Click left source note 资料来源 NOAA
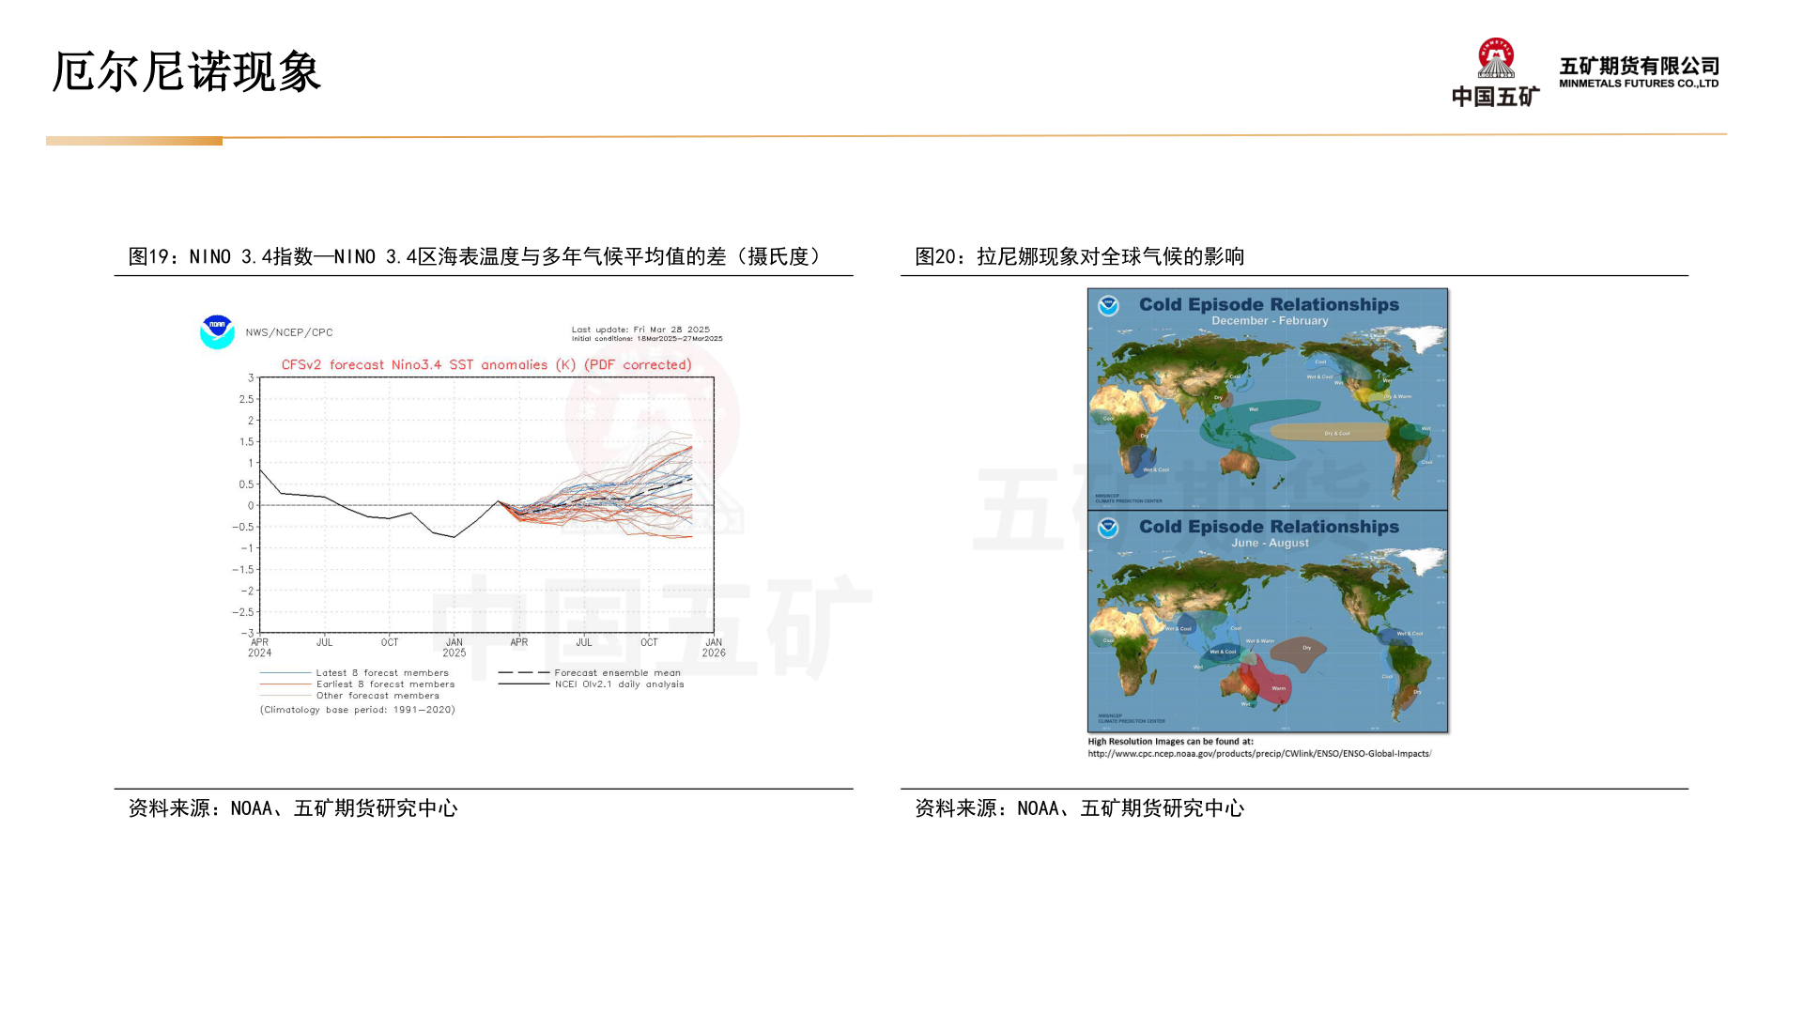 (x=292, y=808)
